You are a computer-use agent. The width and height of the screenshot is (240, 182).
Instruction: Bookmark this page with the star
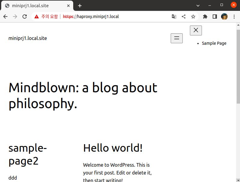193,17
